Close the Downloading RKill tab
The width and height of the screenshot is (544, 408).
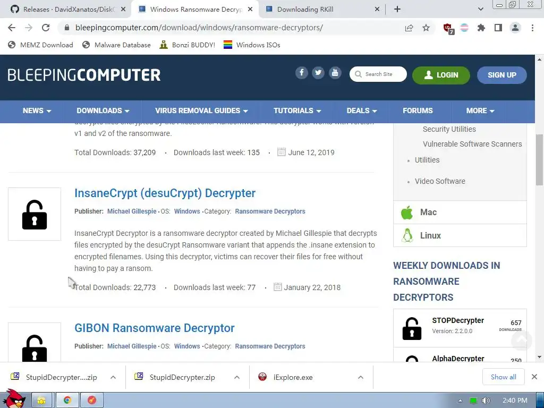coord(377,10)
